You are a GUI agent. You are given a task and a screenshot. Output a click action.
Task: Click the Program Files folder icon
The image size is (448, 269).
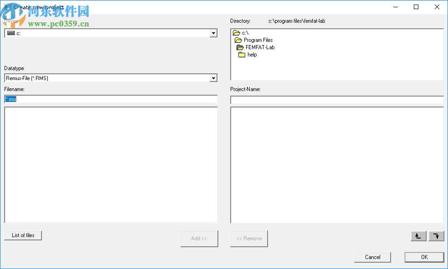(x=238, y=40)
